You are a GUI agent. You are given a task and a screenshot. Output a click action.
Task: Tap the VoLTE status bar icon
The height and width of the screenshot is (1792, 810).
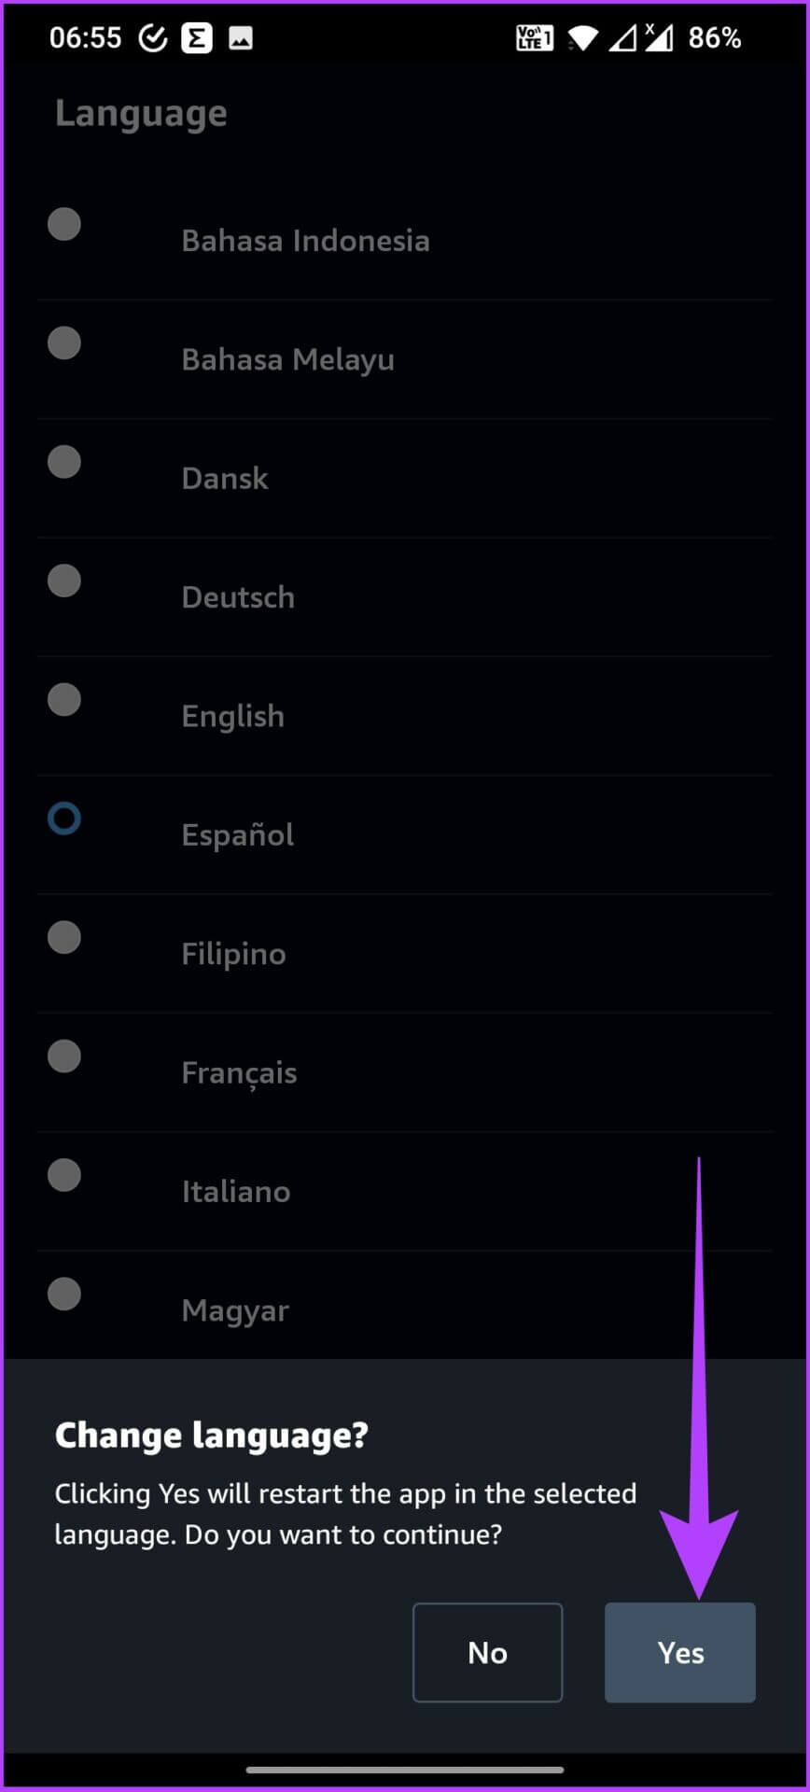(x=535, y=38)
